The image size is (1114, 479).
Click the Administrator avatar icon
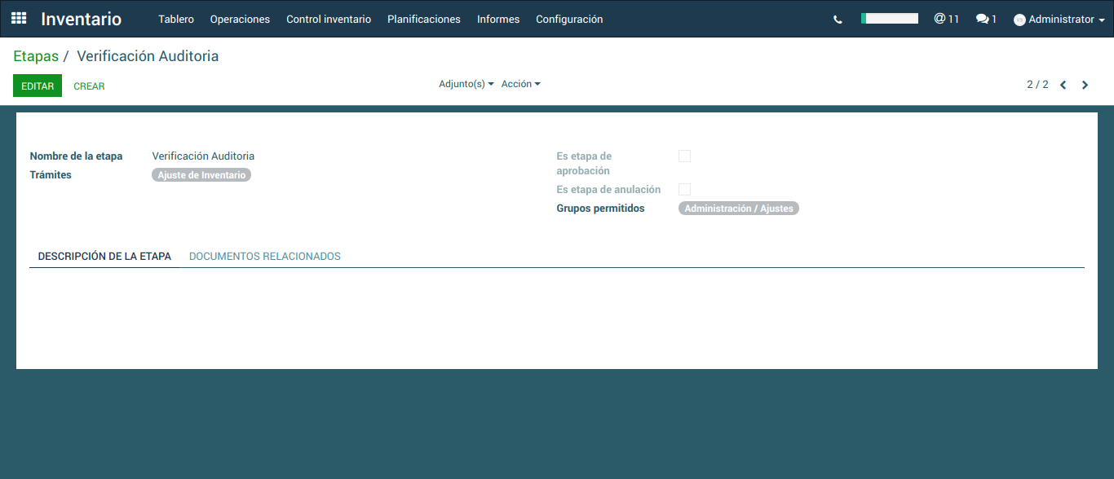pos(1019,20)
